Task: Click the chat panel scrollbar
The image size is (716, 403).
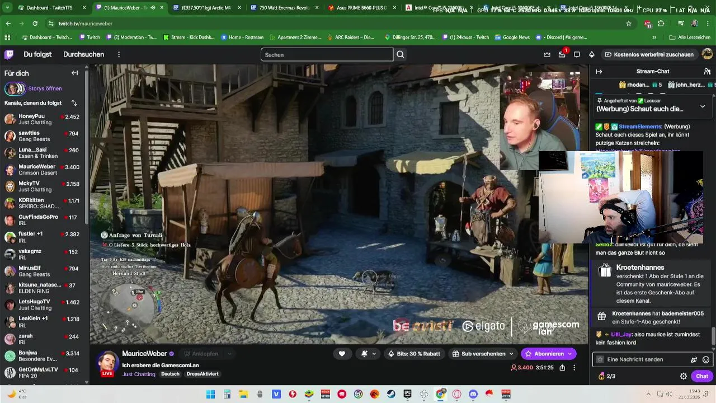Action: click(713, 336)
